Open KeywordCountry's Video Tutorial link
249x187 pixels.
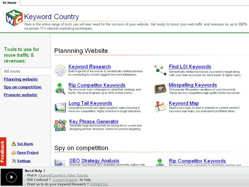pyautogui.click(x=63, y=175)
